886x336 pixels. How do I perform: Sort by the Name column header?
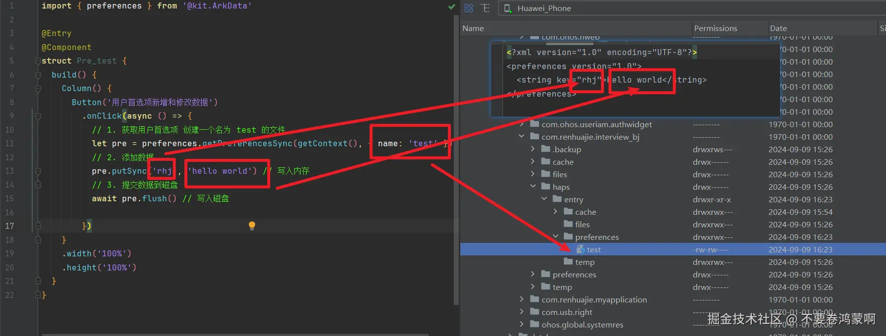(576, 29)
